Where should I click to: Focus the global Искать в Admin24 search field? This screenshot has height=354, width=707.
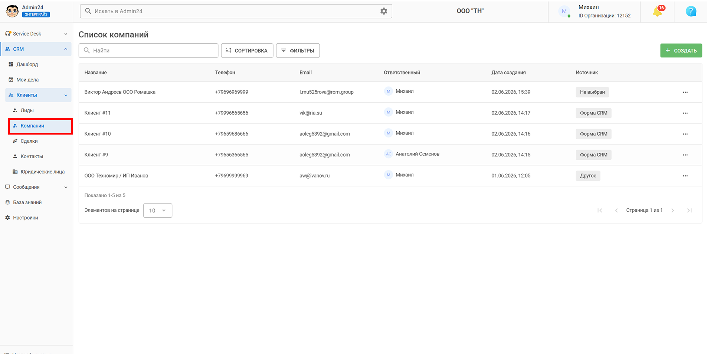pos(236,11)
